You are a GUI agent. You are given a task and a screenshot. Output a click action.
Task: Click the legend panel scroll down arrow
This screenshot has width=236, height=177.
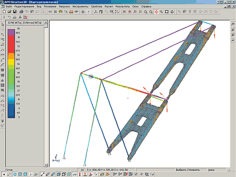pos(46,165)
